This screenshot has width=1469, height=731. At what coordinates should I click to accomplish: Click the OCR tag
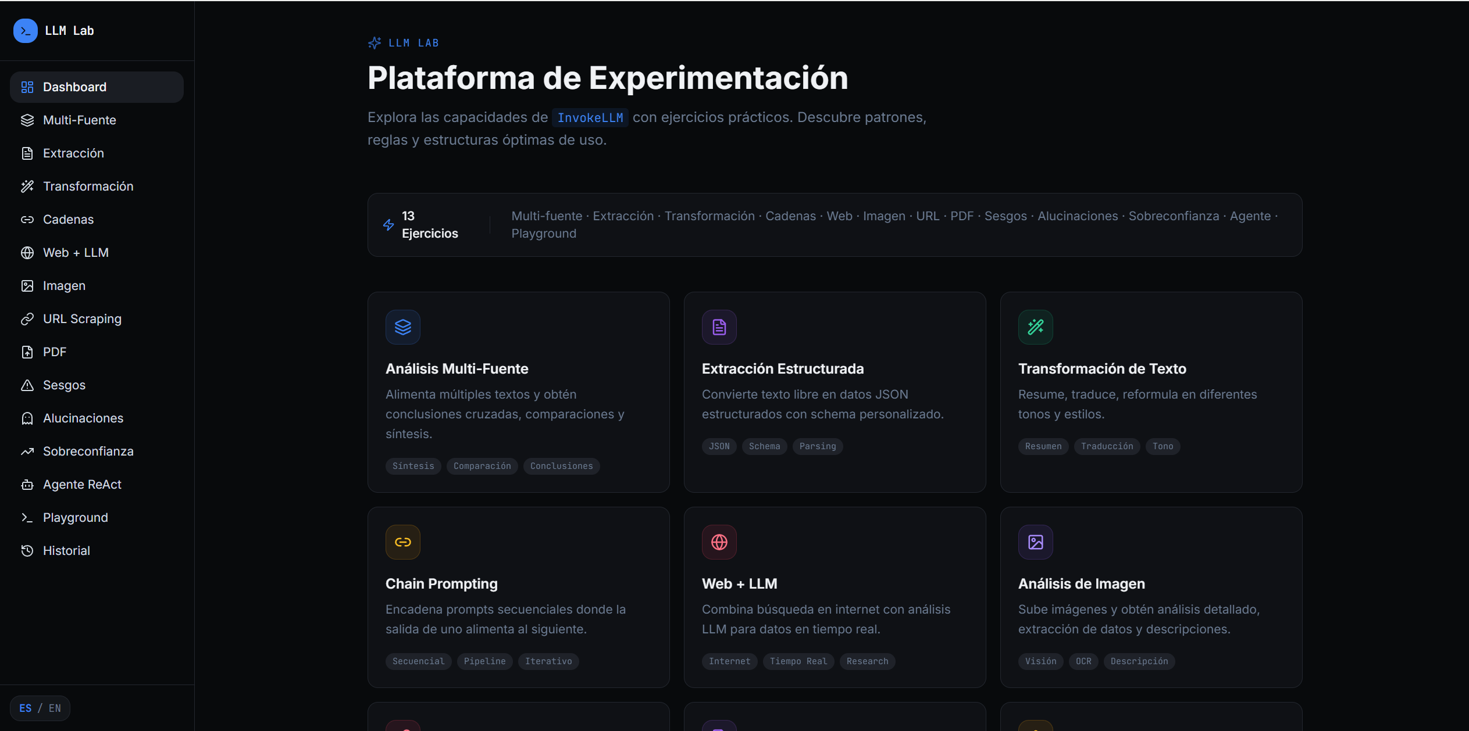[1083, 661]
